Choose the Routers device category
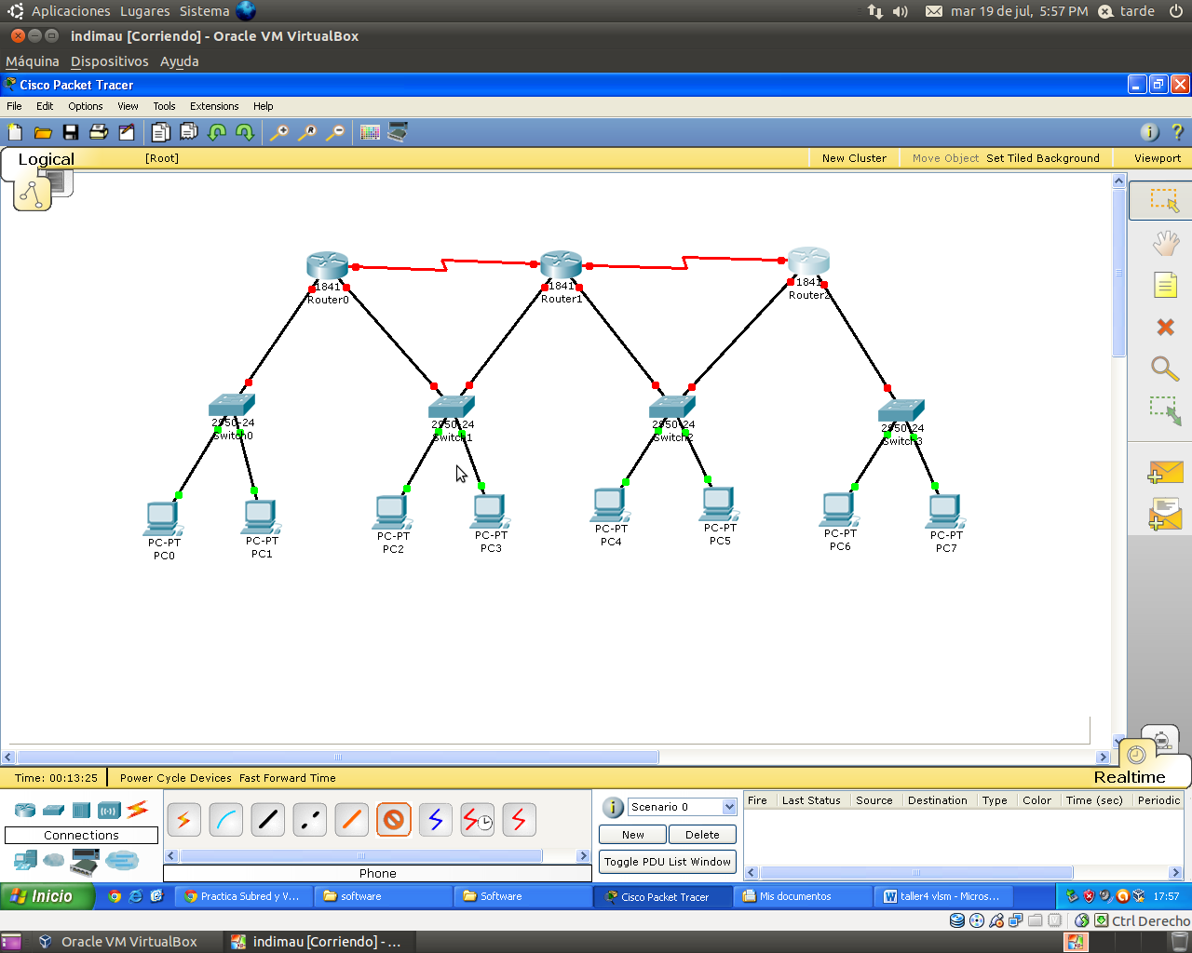This screenshot has width=1192, height=953. click(x=25, y=810)
